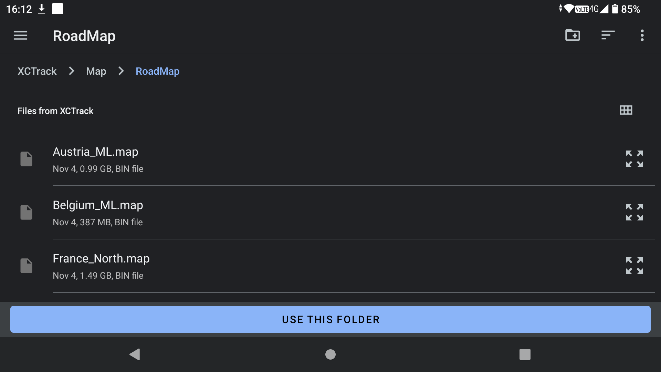Tap the Android back button
Screen dimensions: 661x372
(135, 354)
